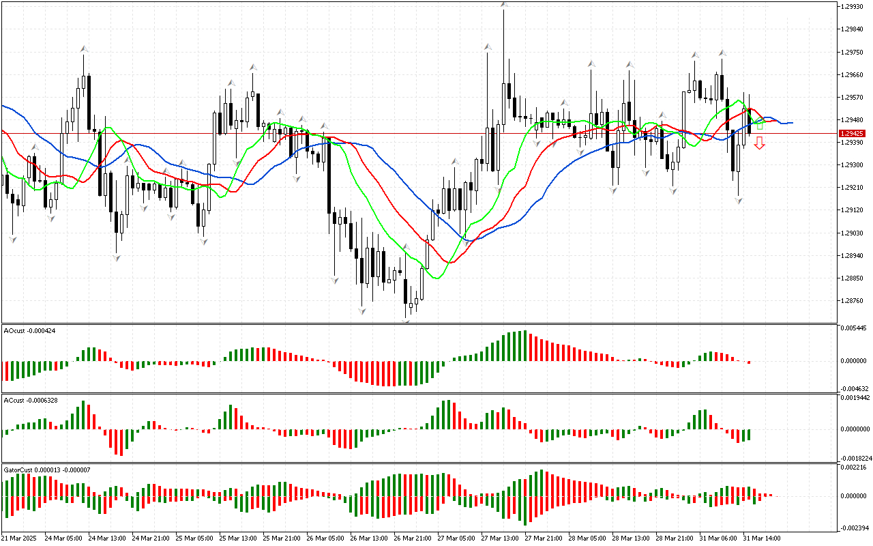Click the 1.29930 price axis label
This screenshot has width=873, height=546.
click(x=852, y=7)
